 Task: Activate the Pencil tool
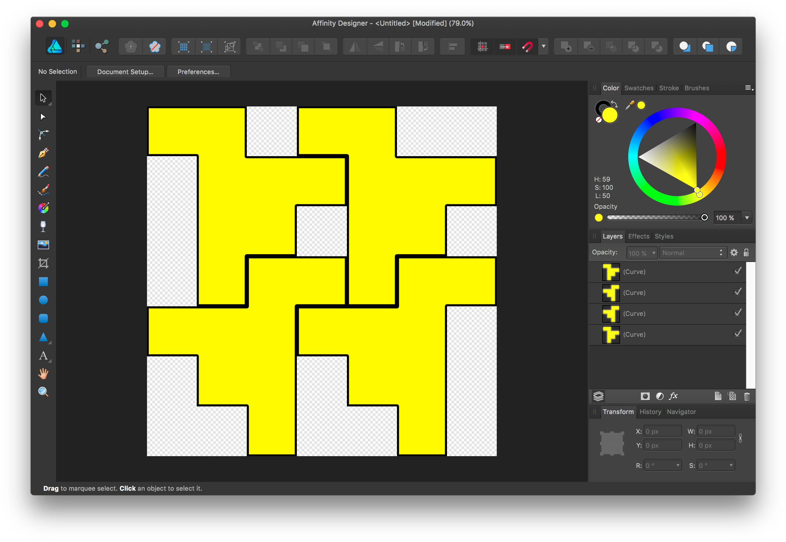click(x=43, y=171)
